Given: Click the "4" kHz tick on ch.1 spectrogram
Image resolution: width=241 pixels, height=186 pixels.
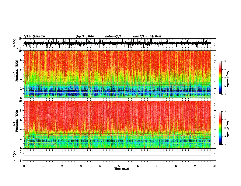Looking at the screenshot, I should pos(21,79).
